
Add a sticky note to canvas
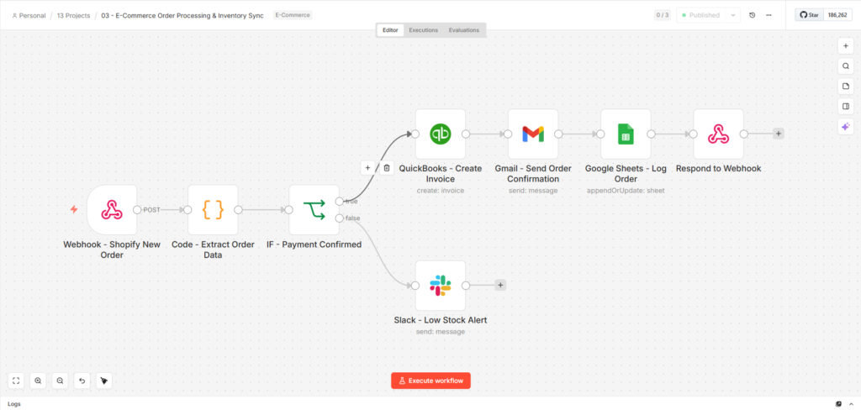point(846,87)
